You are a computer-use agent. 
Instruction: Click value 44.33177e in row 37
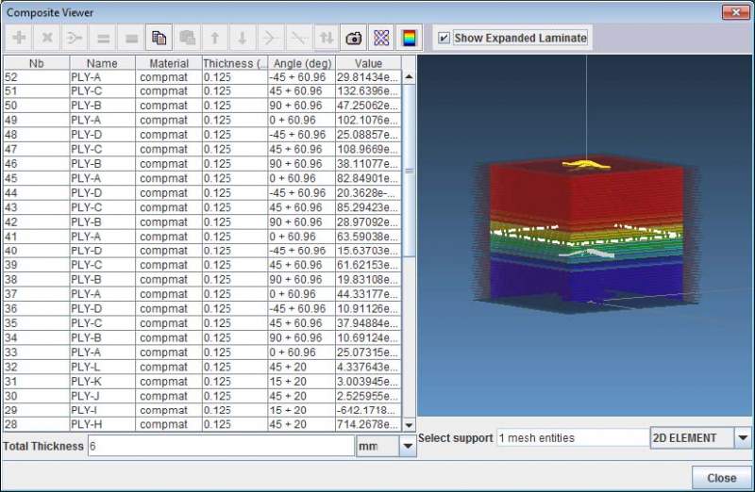click(367, 294)
